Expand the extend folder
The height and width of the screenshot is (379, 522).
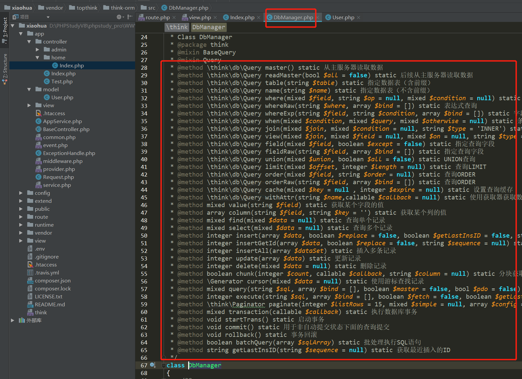(x=21, y=201)
